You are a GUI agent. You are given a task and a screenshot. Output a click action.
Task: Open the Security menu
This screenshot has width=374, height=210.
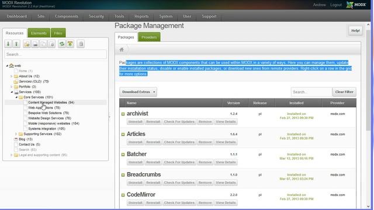click(96, 16)
